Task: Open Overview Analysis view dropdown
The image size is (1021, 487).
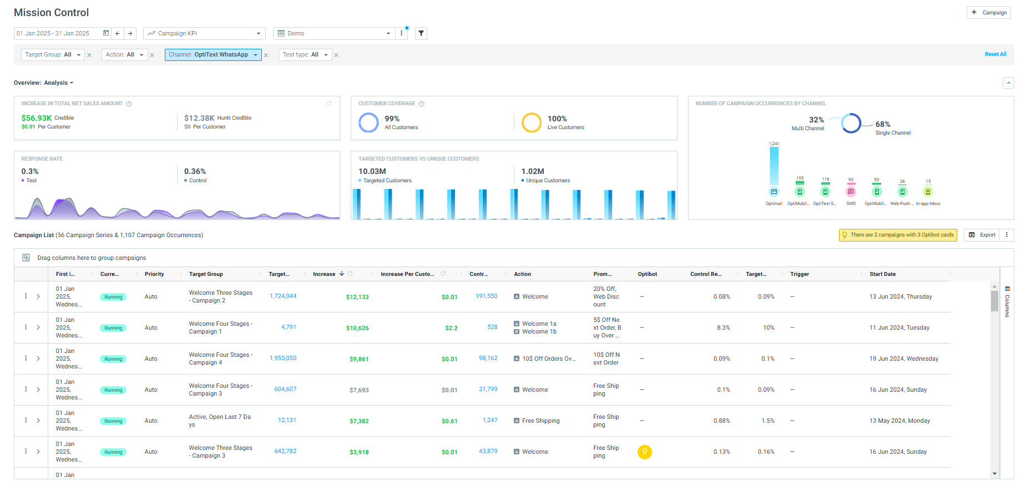Action: (x=59, y=83)
